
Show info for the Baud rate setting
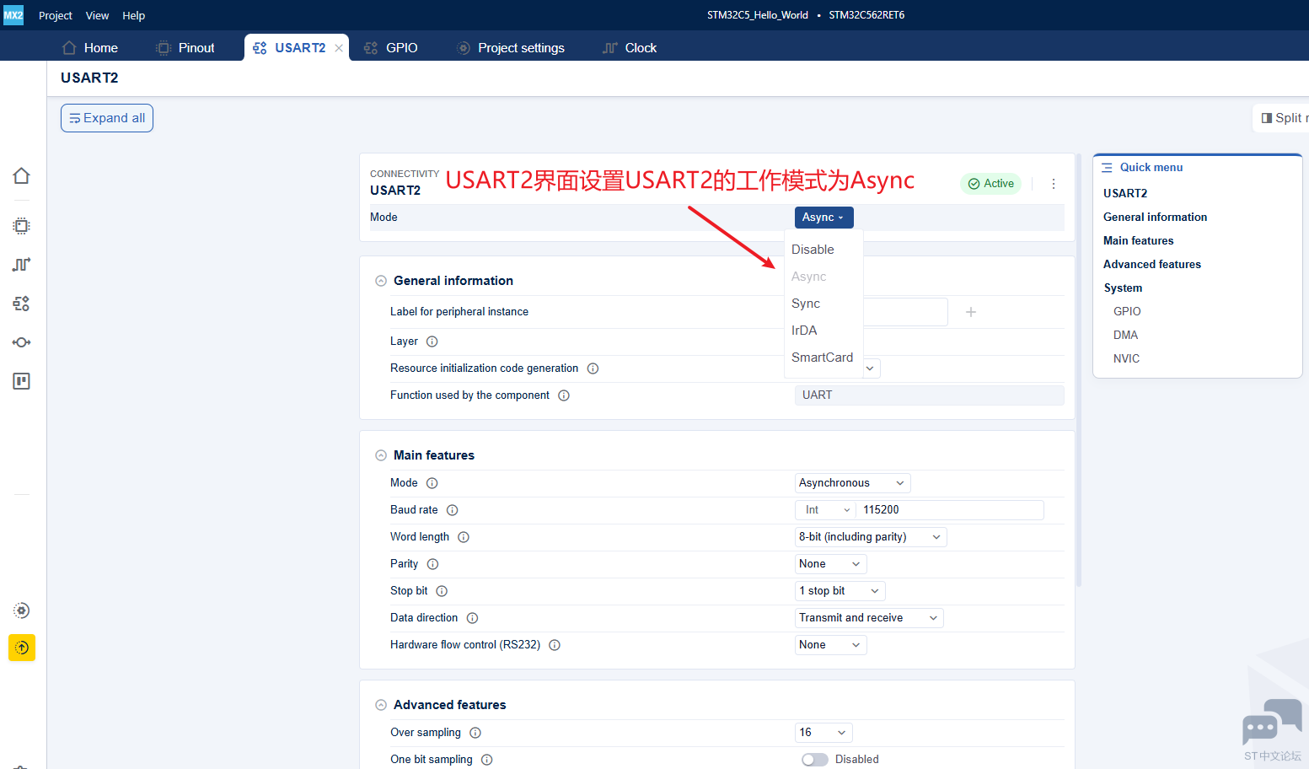pos(452,510)
